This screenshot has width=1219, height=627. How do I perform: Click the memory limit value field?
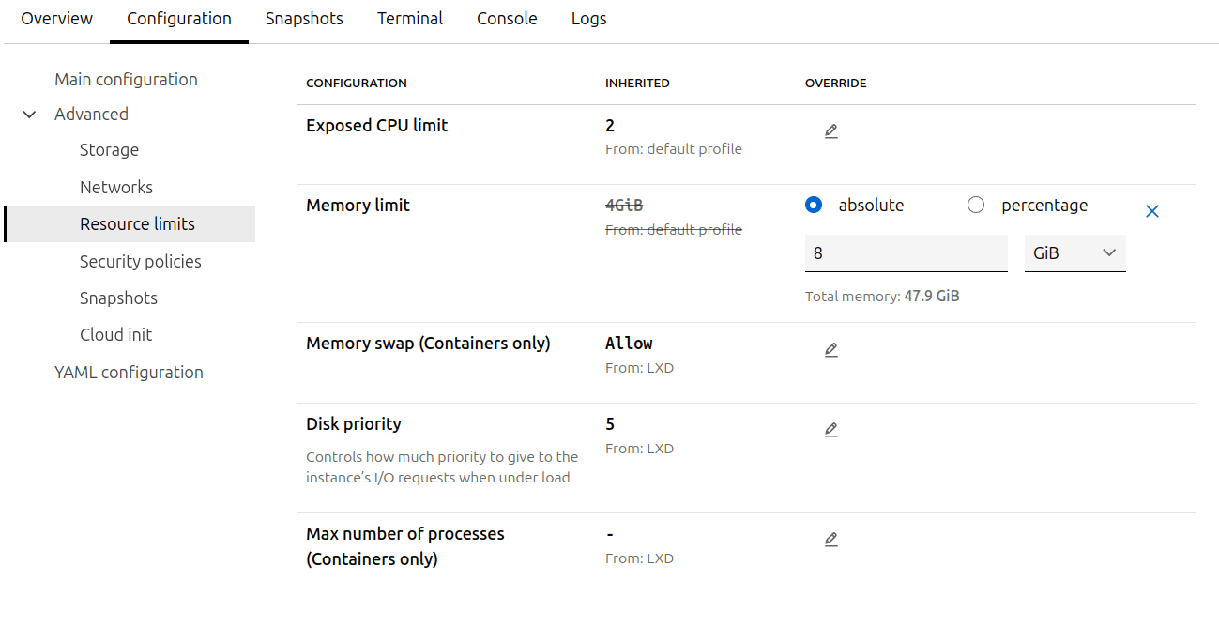(906, 253)
